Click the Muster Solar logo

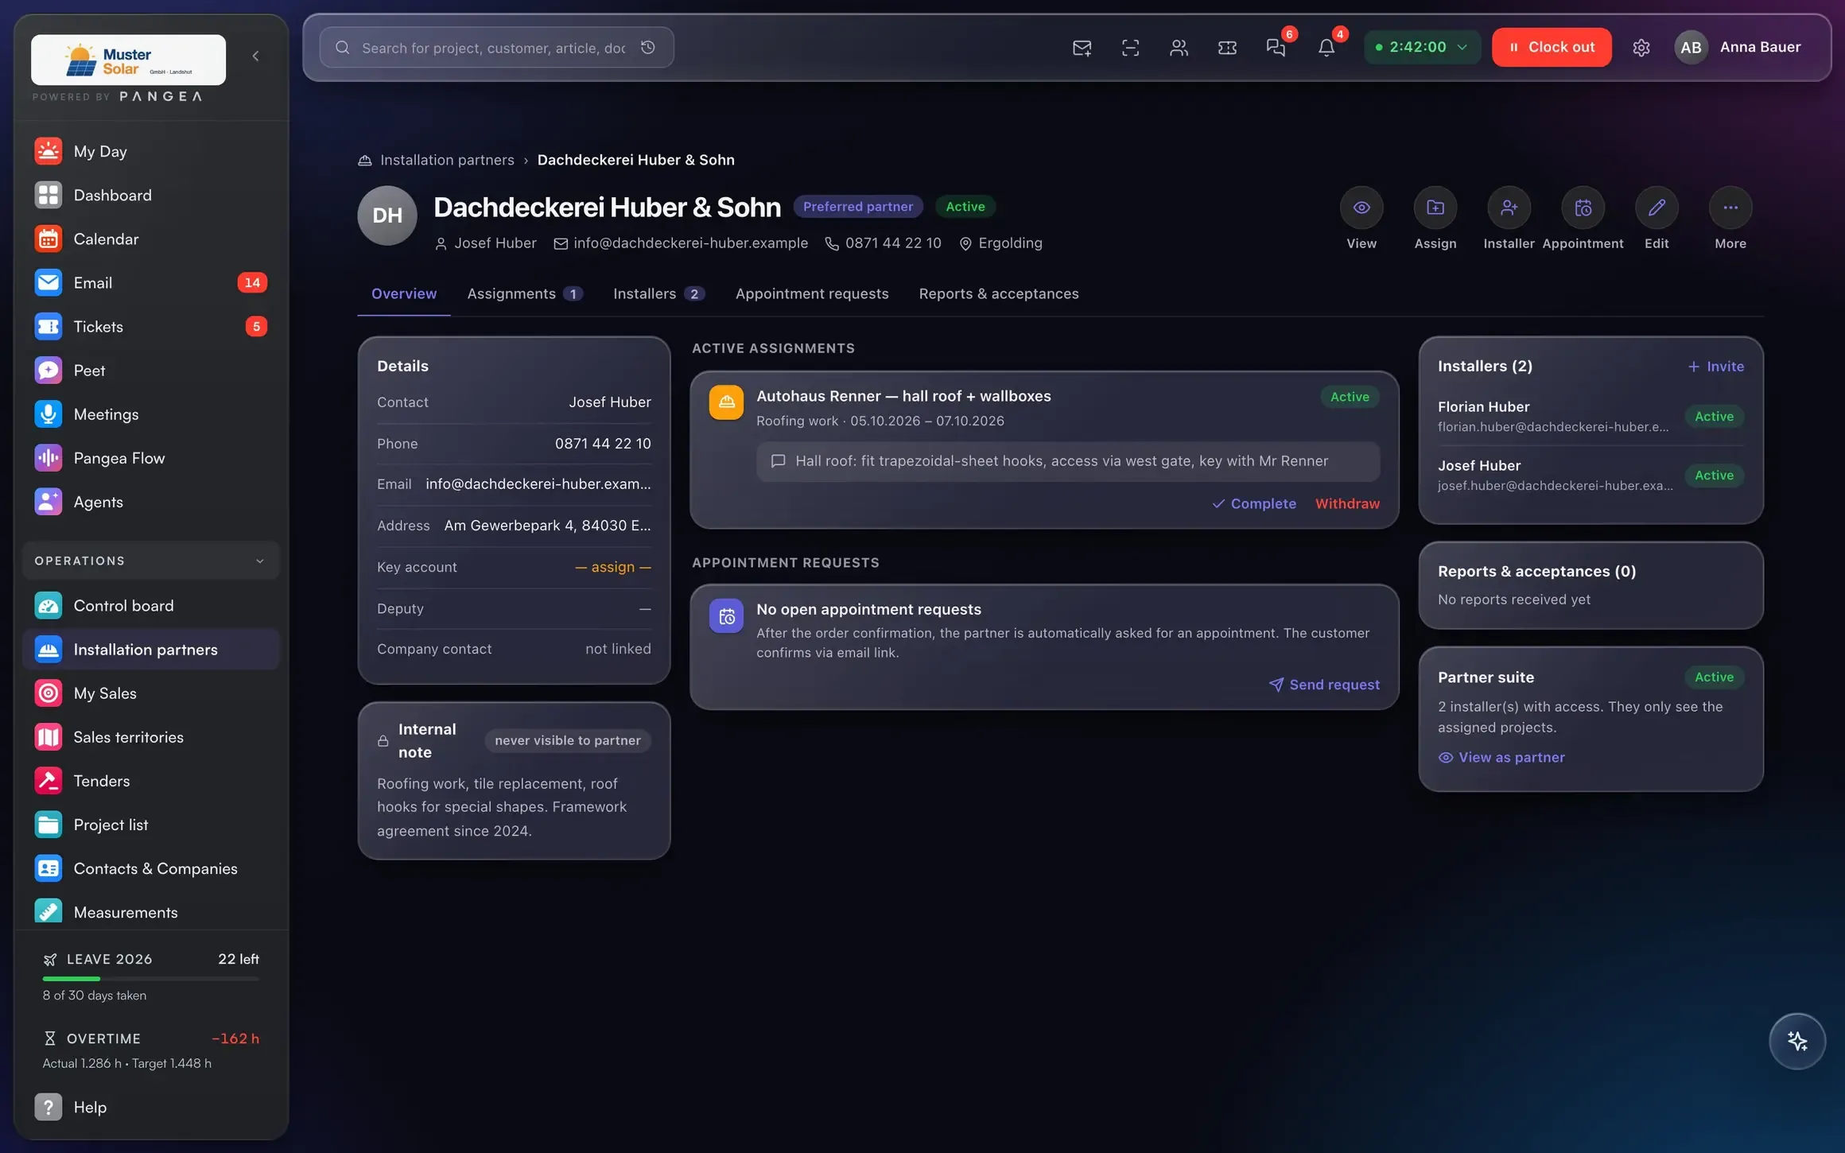click(128, 60)
